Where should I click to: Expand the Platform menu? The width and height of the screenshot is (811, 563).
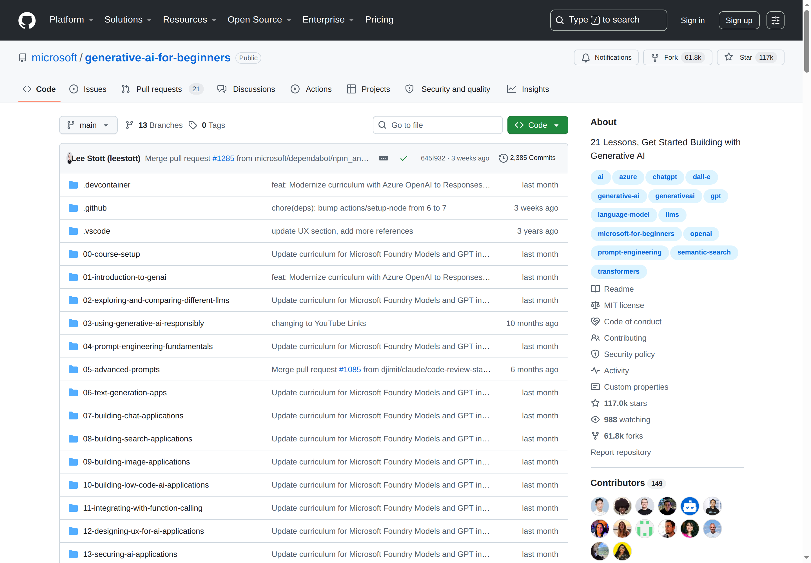[71, 20]
